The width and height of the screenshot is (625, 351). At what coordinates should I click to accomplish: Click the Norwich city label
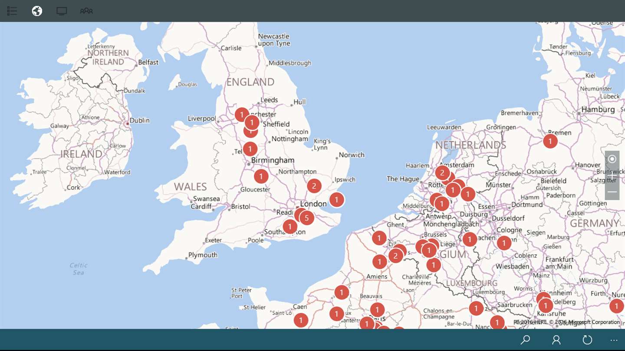(352, 155)
